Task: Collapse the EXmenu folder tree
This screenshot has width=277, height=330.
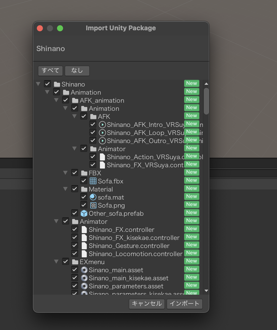Action: (x=56, y=262)
